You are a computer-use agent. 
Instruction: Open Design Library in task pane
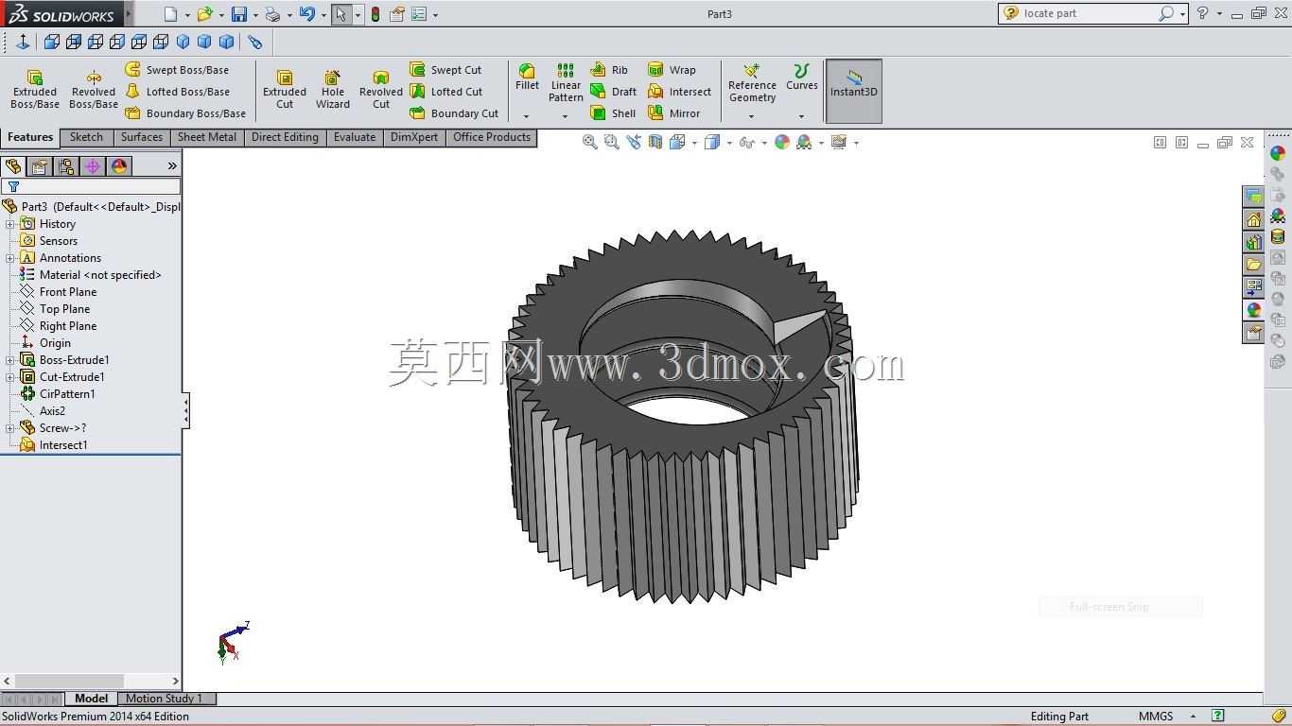coord(1253,242)
